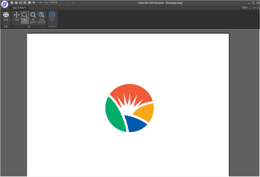Undo the last action with the arrow

click(x=34, y=2)
